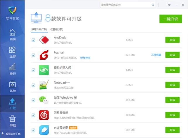Open 全部 all software section
The height and width of the screenshot is (138, 188).
click(13, 52)
